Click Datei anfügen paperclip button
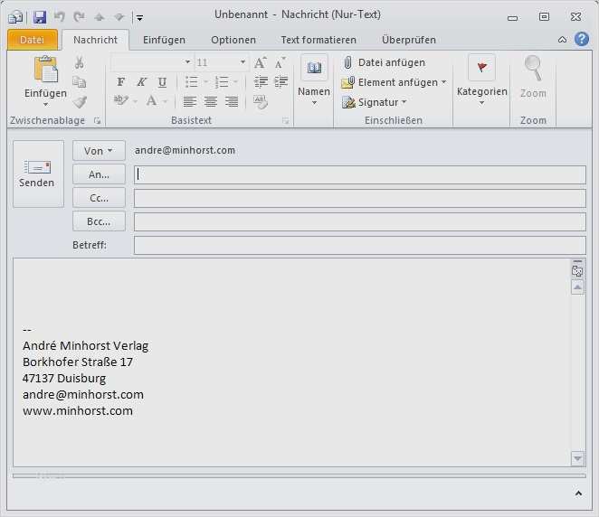 (385, 62)
